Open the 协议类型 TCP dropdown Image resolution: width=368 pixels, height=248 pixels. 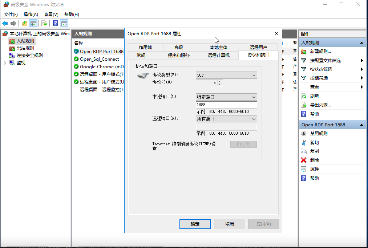tap(226, 75)
